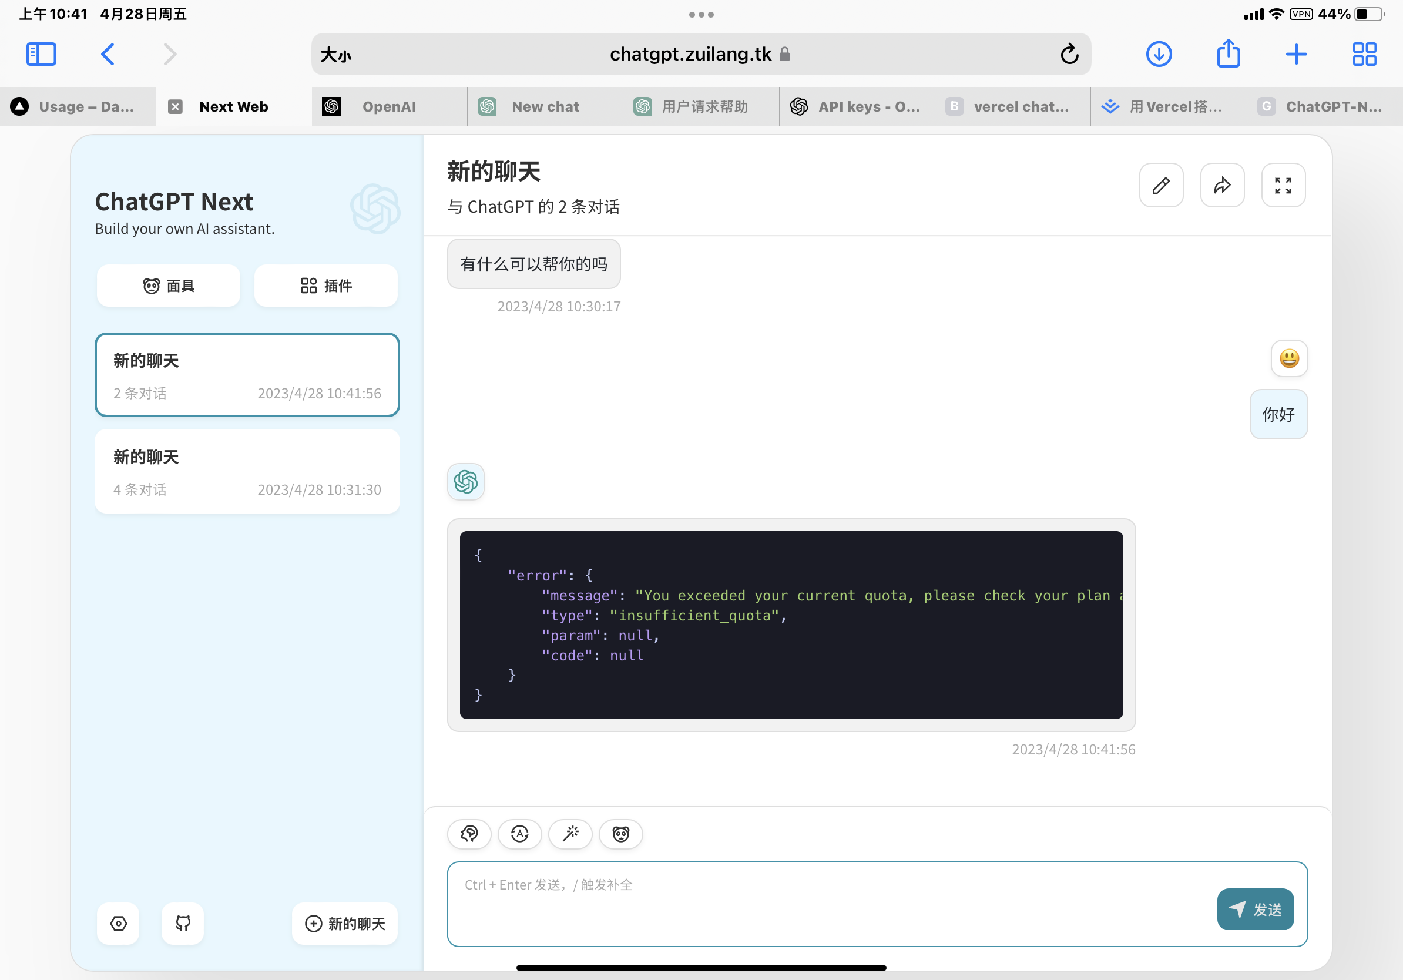Add a new Safari tab
Screen dimensions: 1403x980
pyautogui.click(x=1296, y=54)
